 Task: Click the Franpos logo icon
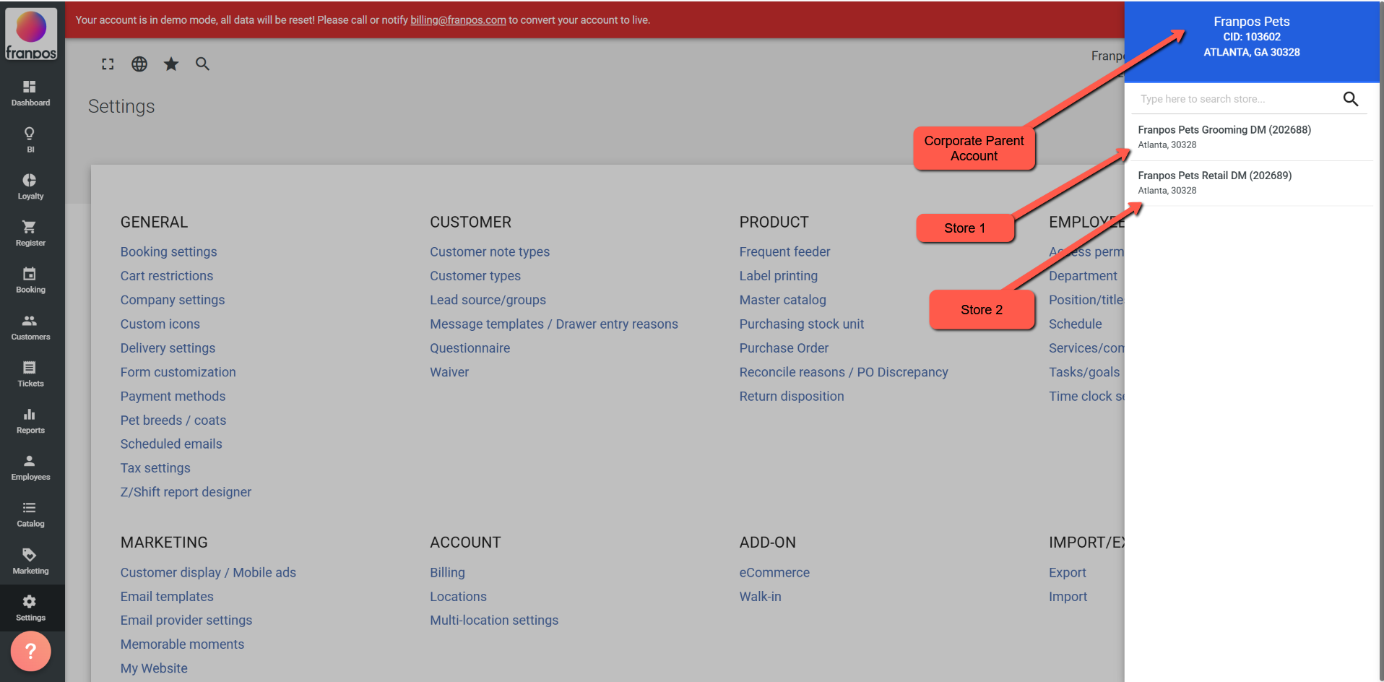(31, 33)
